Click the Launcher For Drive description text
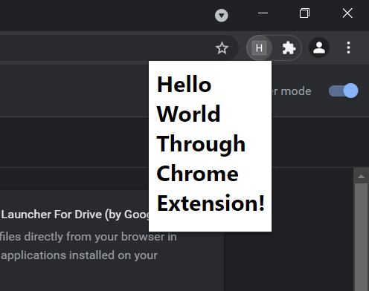The height and width of the screenshot is (291, 369). pos(89,246)
